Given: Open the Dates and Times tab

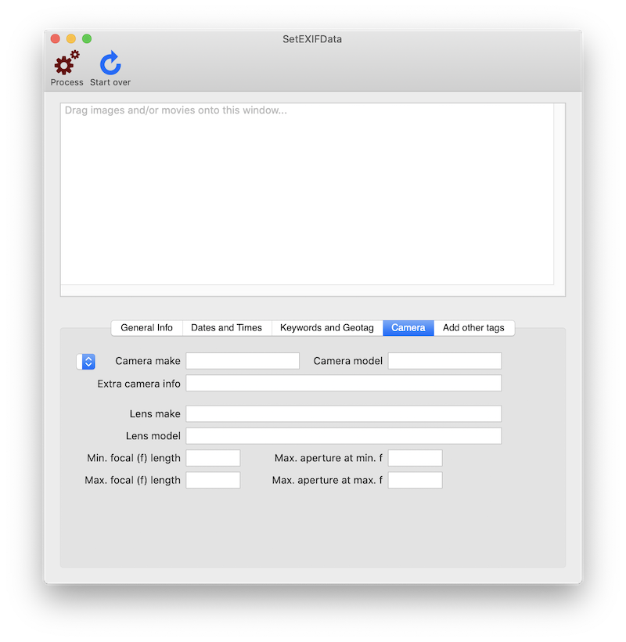Looking at the screenshot, I should pos(227,328).
